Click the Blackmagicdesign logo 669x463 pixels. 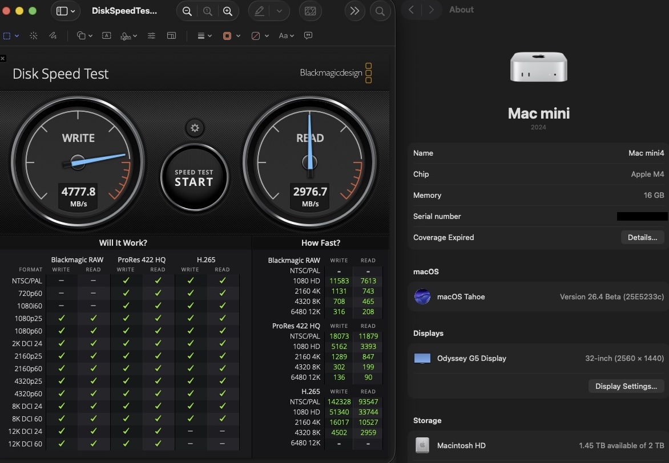coord(336,73)
